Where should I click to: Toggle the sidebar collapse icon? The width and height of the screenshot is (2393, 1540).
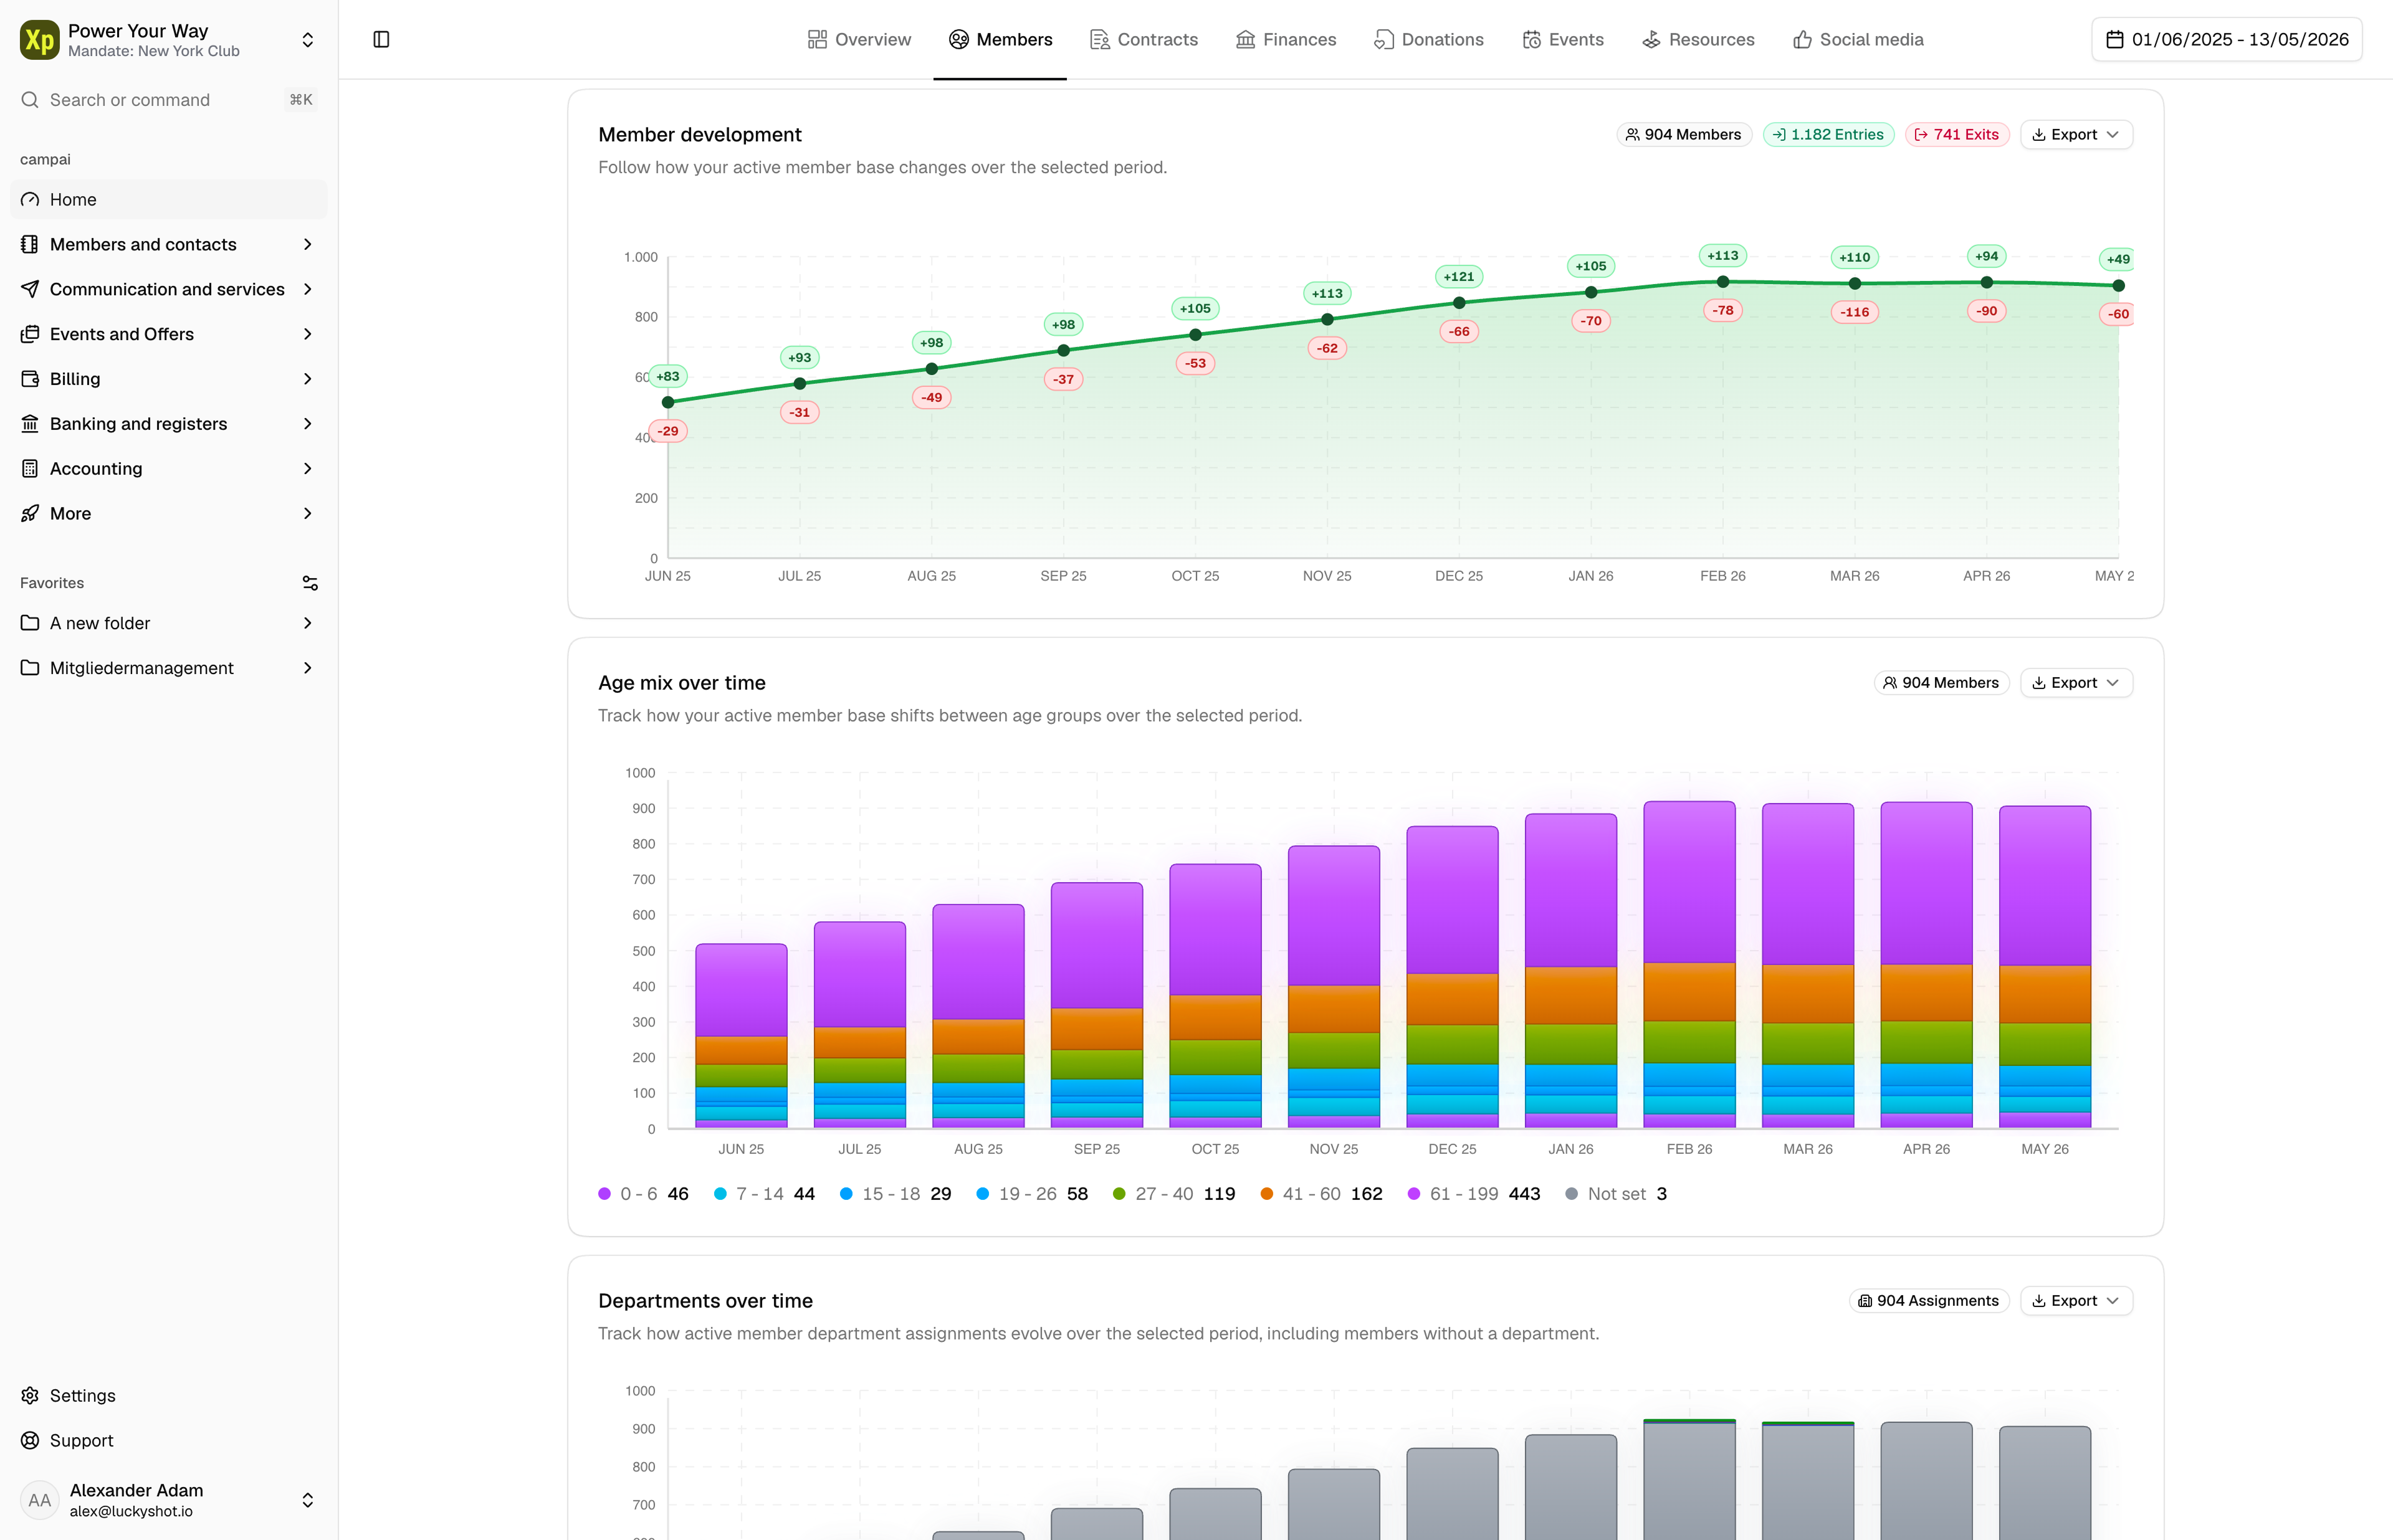381,40
